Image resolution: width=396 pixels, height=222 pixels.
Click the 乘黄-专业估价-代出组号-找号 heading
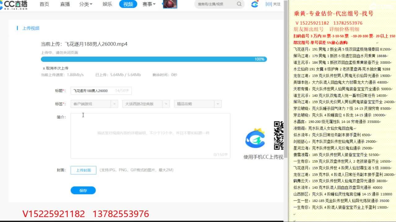pyautogui.click(x=334, y=14)
